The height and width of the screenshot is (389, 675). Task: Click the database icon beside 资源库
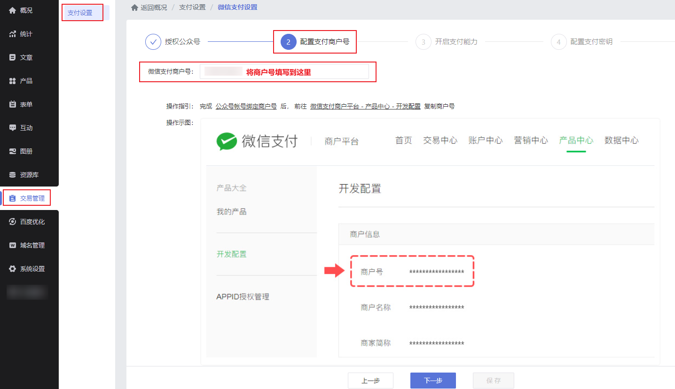point(13,175)
